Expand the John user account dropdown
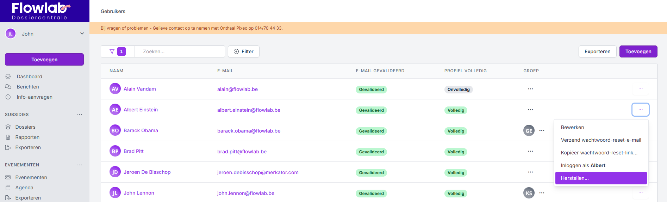This screenshot has width=667, height=202. (x=82, y=34)
